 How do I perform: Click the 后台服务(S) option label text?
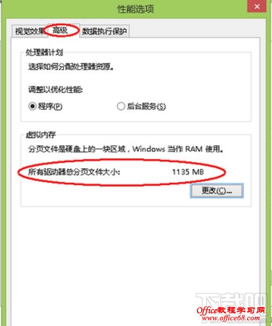(146, 107)
